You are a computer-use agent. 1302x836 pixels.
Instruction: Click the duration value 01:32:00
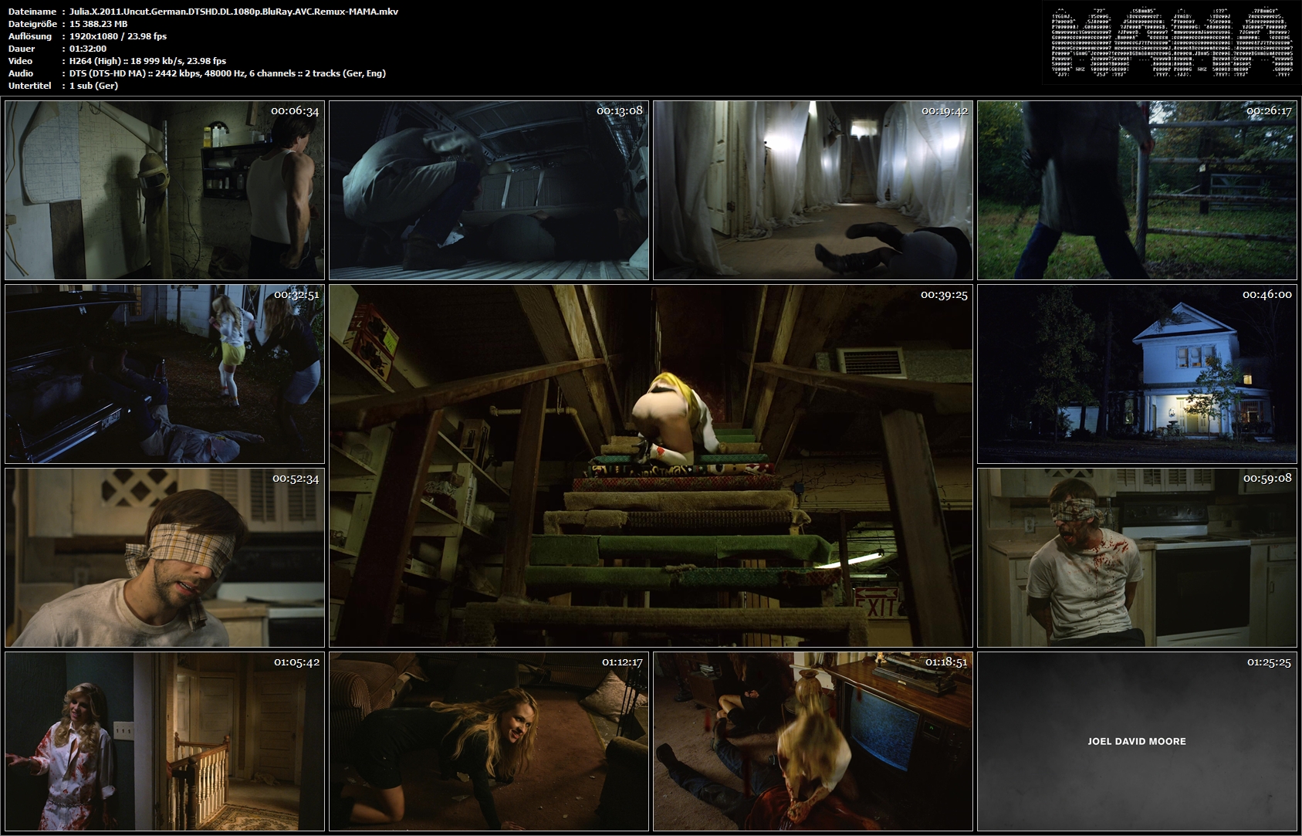(x=88, y=49)
